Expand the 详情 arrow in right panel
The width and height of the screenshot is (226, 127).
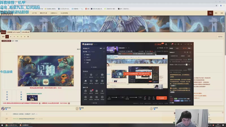[x=189, y=48]
